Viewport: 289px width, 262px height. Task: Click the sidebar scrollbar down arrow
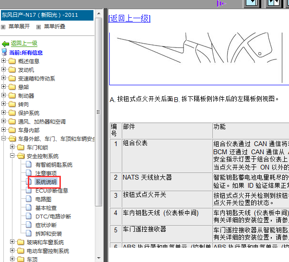pos(99,258)
